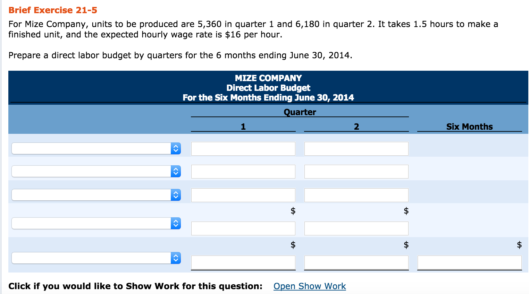Screen dimensions: 529x294
Task: Click bottom row Quarter 2 total field
Action: pyautogui.click(x=356, y=262)
